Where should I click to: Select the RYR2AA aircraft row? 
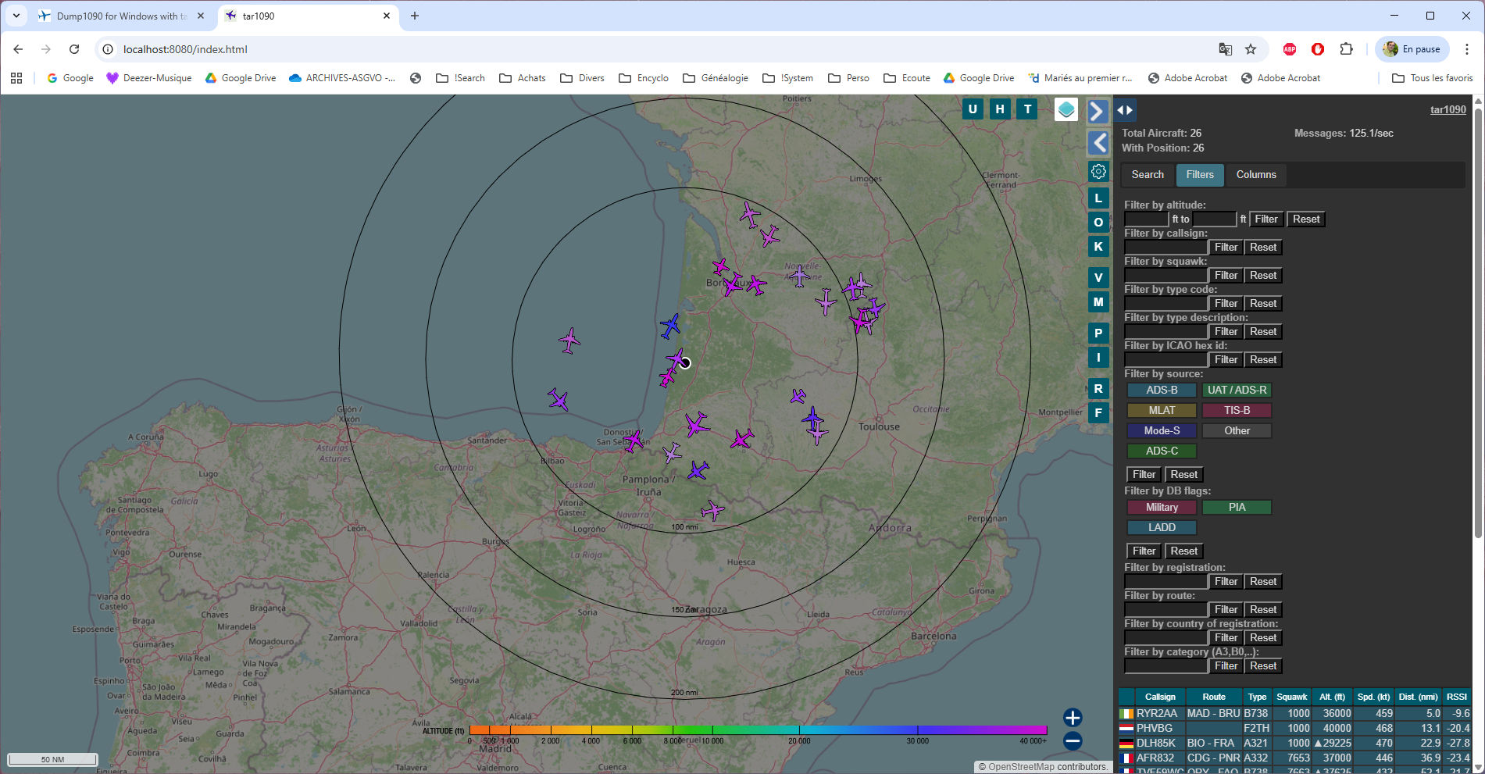pyautogui.click(x=1294, y=713)
